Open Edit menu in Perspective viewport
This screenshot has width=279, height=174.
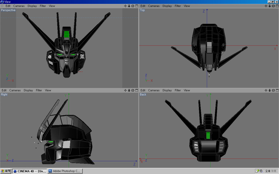click(x=8, y=6)
